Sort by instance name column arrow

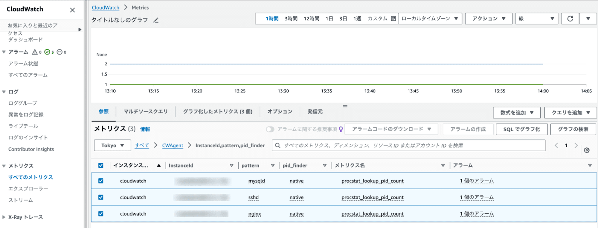pos(159,166)
